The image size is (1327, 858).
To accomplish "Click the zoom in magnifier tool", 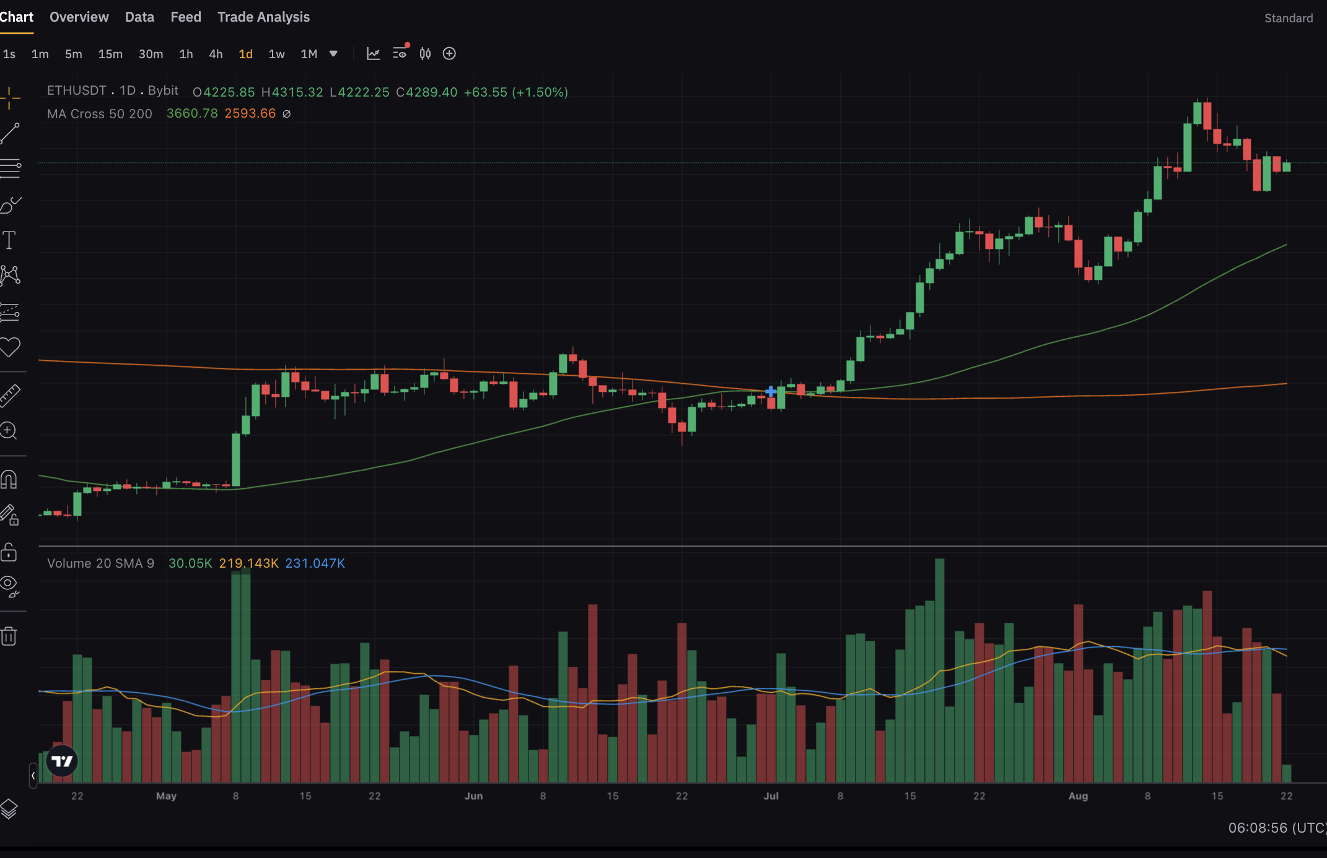I will pos(9,431).
